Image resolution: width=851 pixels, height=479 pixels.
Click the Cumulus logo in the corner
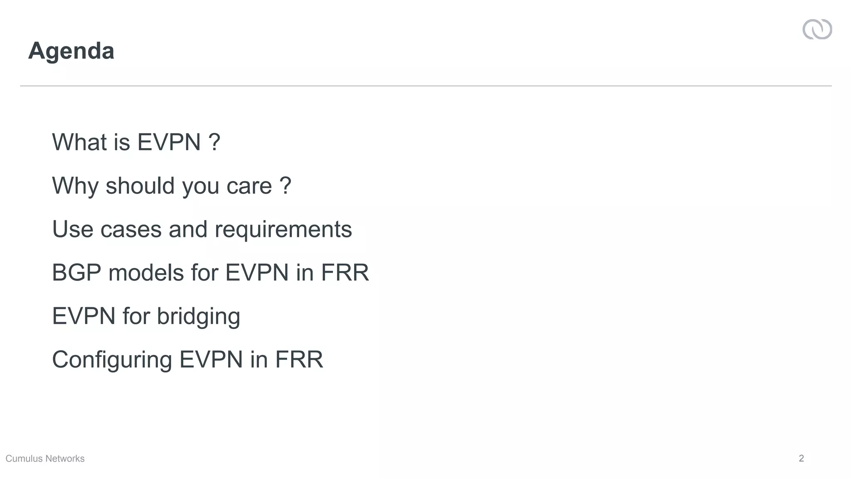[x=817, y=30]
